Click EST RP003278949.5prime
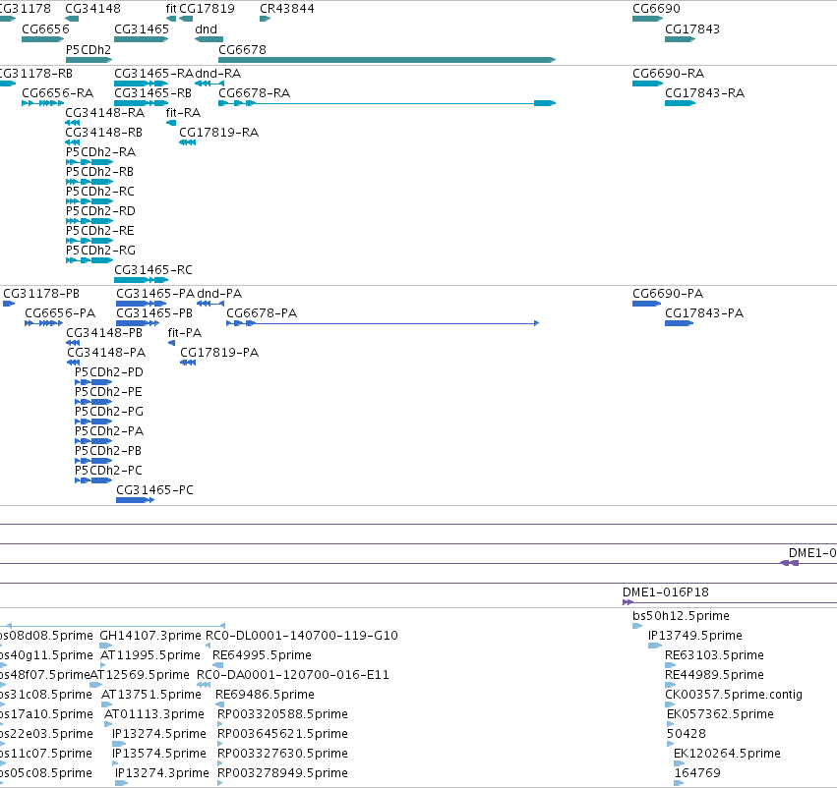837x788 pixels. coord(283,772)
